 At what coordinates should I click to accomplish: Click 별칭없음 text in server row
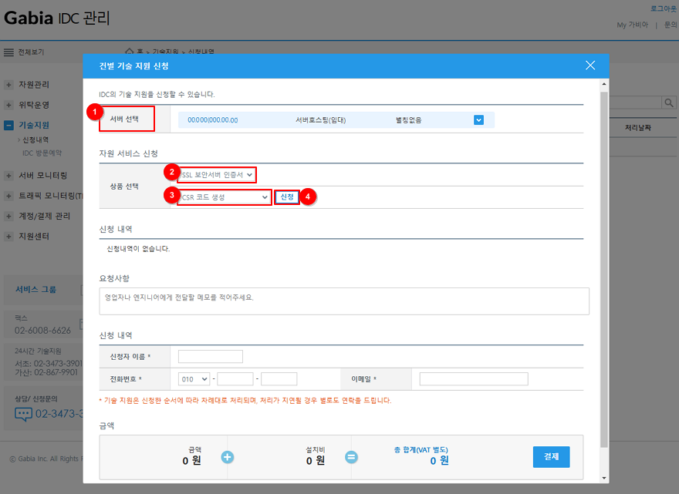(408, 120)
